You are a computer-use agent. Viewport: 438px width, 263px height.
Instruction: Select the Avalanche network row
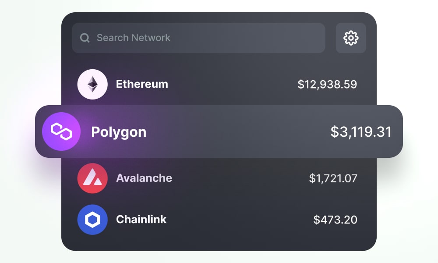(219, 178)
